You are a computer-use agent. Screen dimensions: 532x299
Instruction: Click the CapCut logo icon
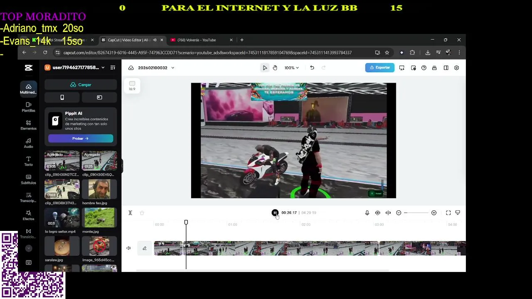pos(28,68)
